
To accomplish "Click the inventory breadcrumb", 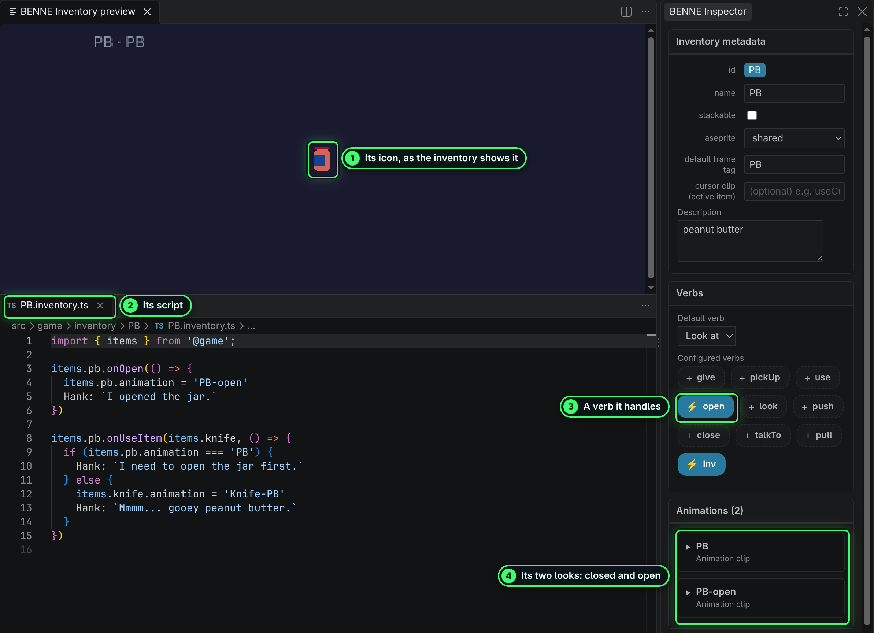I will (x=95, y=326).
